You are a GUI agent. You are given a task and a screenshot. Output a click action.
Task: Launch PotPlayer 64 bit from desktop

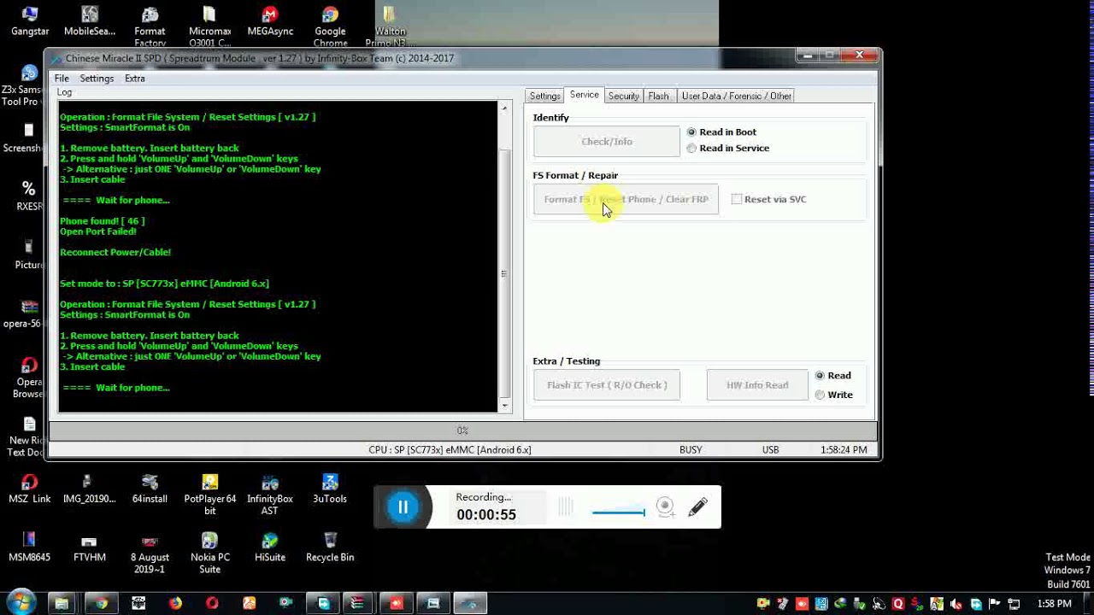click(x=209, y=495)
